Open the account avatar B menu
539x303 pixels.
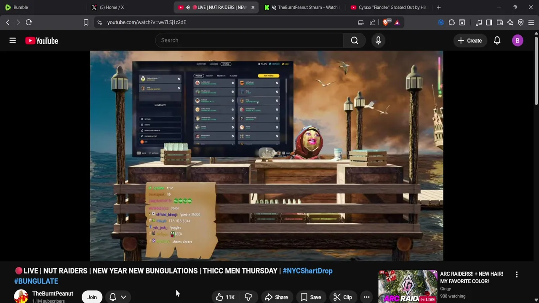(x=518, y=40)
